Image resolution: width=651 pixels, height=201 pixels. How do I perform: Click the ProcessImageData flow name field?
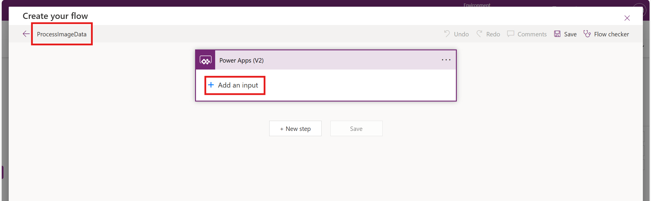click(62, 34)
